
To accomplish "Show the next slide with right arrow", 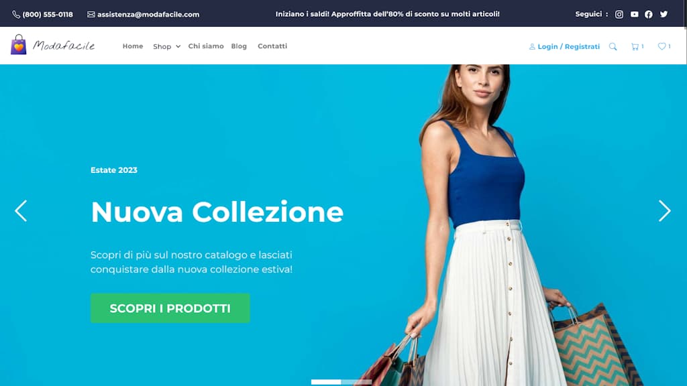I will 664,211.
